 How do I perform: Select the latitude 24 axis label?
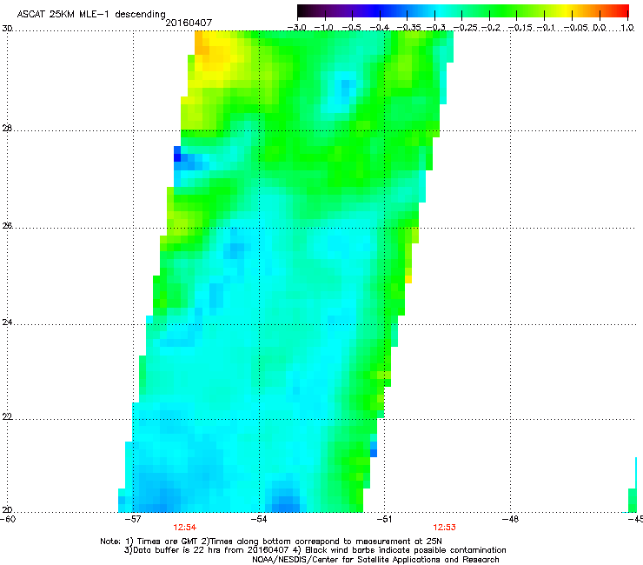click(x=7, y=322)
